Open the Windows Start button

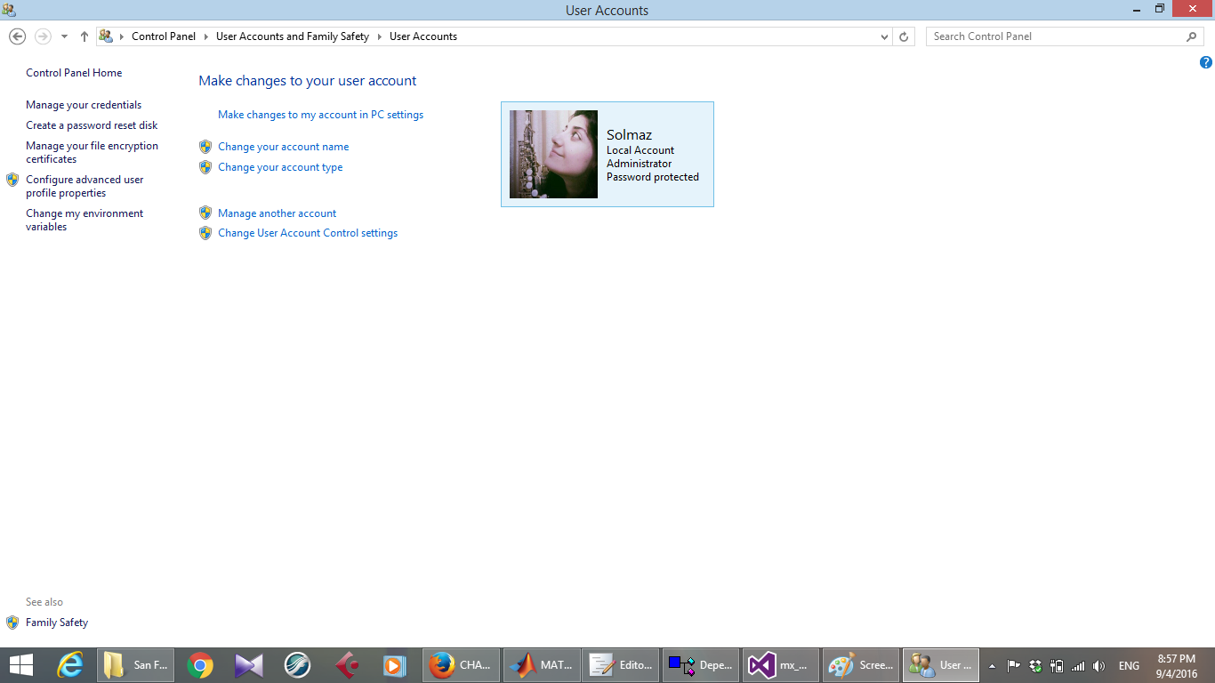pyautogui.click(x=20, y=665)
